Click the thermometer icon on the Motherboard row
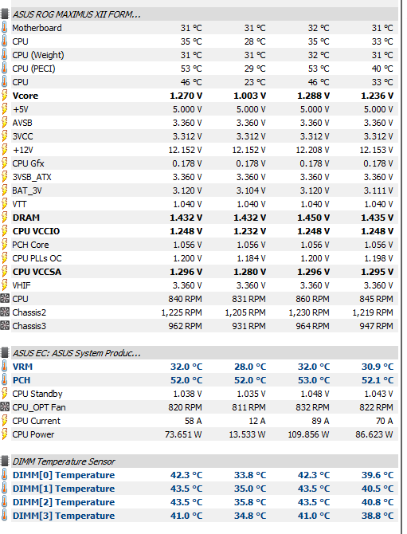Screen dimensions: 407x534 point(5,28)
